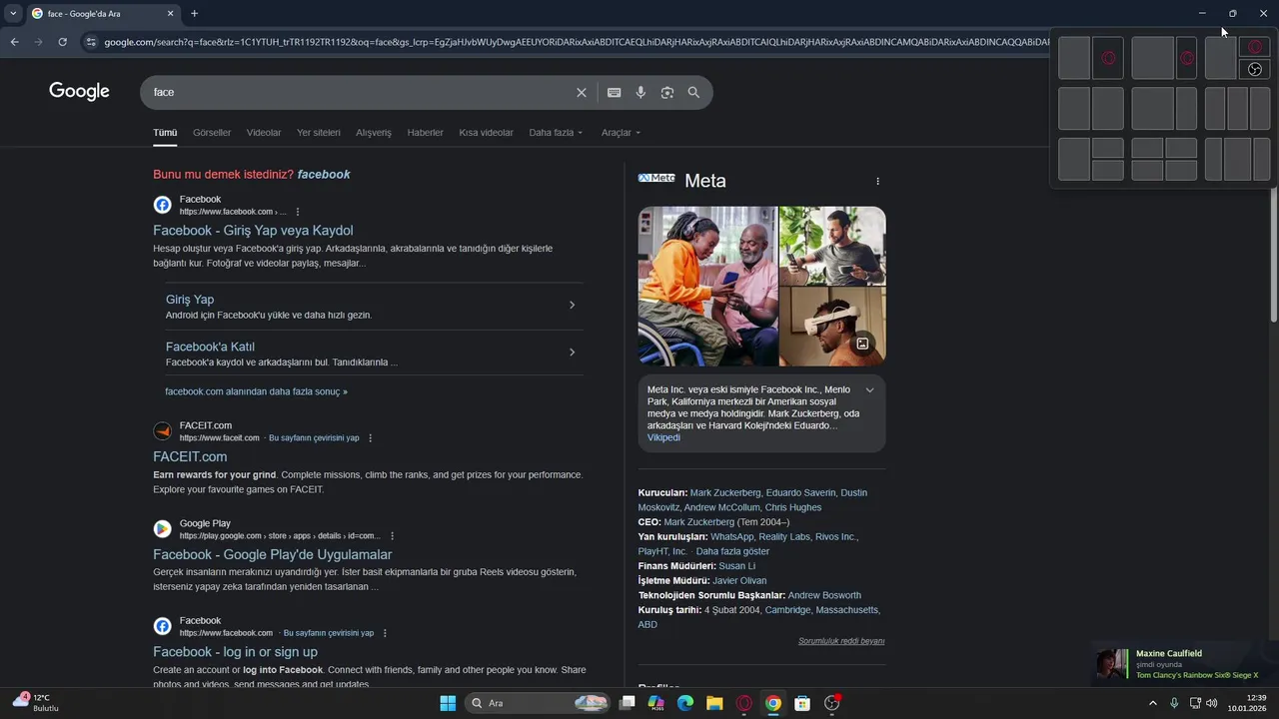
Task: Open 'Facebook - log in or sign up' result
Action: 235,651
